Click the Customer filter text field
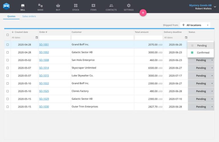Screen dimensions: 219x142 tap(102, 38)
